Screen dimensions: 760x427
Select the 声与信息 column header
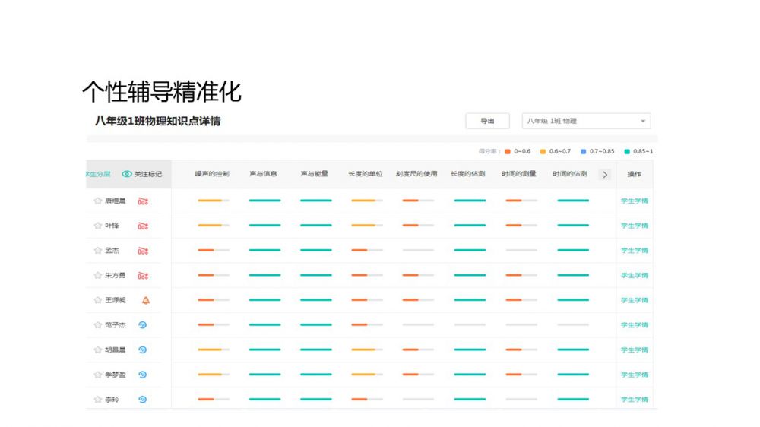(263, 174)
